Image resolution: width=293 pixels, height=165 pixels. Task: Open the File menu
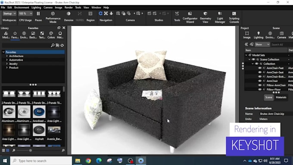(3, 7)
